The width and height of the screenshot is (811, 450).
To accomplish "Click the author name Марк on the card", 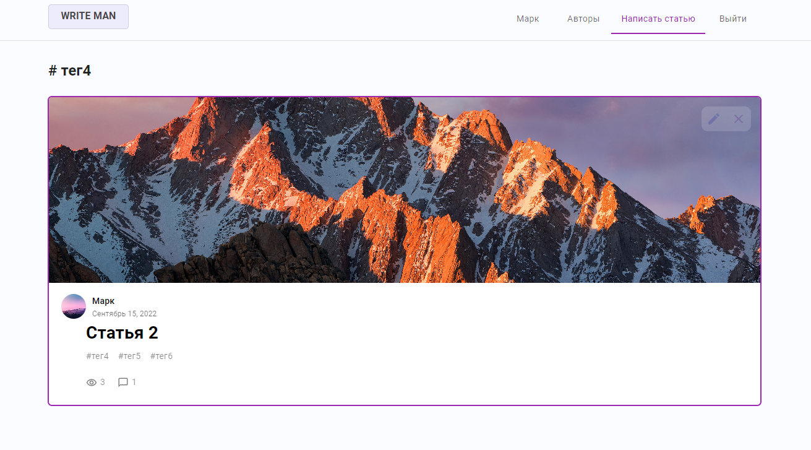I will pyautogui.click(x=103, y=301).
